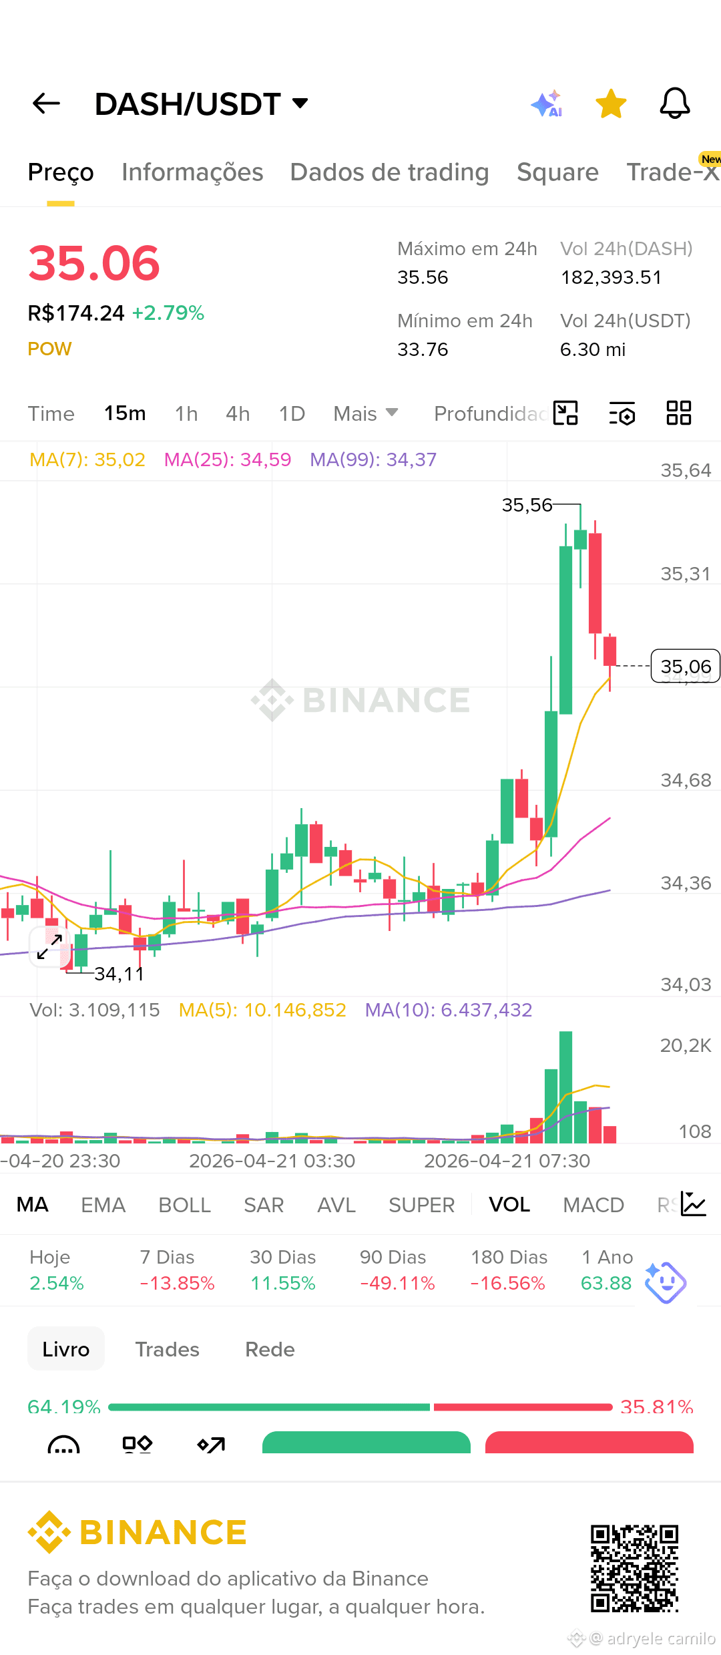
Task: Select the Preço tab
Action: [61, 172]
